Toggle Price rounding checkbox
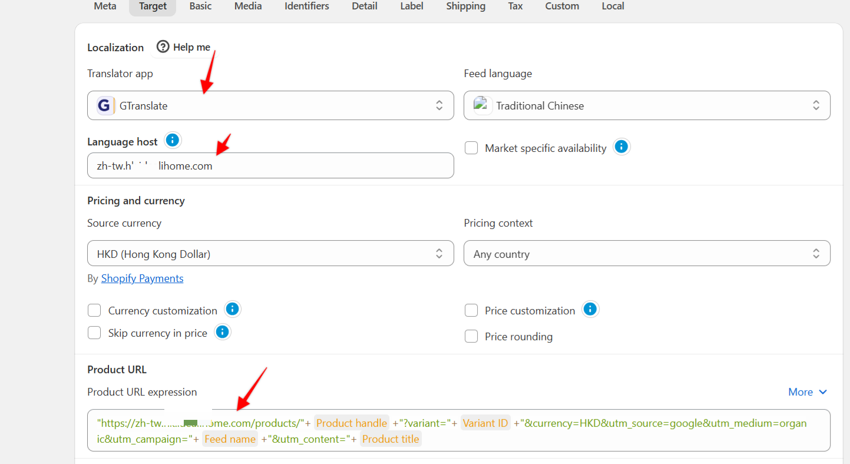The width and height of the screenshot is (850, 464). (471, 336)
